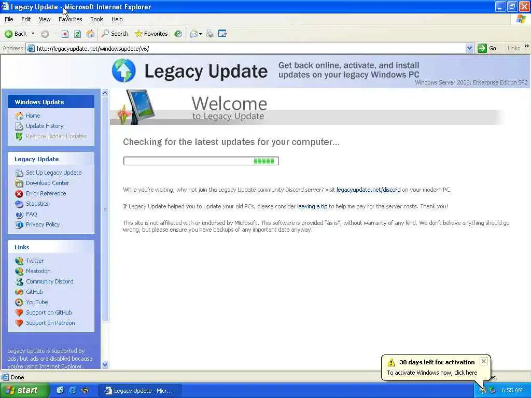This screenshot has width=531, height=398.
Task: Click the sidebar scroll down arrow
Action: coord(105,365)
